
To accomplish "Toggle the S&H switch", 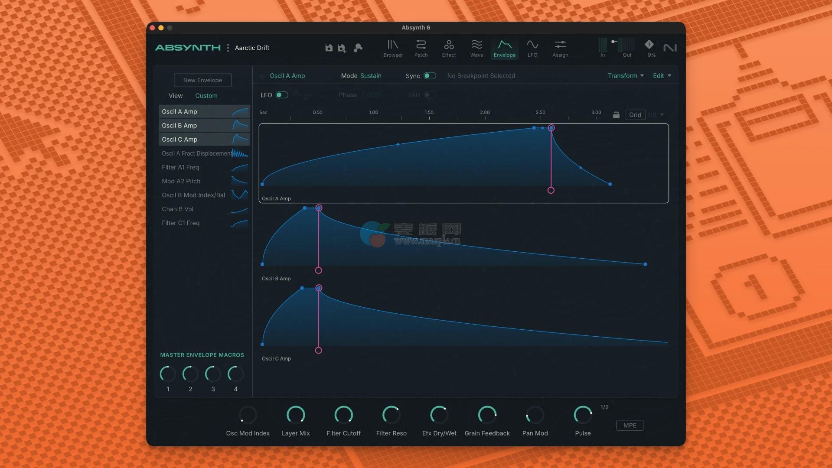I will point(429,95).
